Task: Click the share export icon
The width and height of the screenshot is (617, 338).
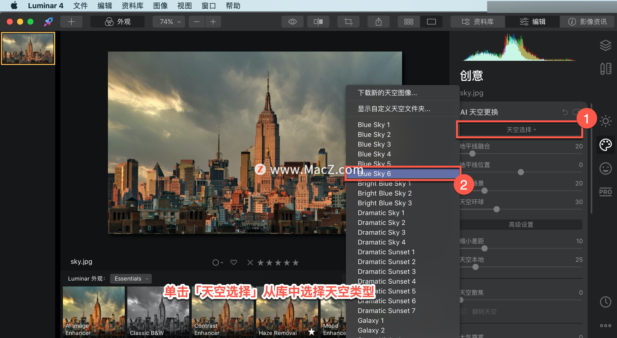Action: [379, 22]
